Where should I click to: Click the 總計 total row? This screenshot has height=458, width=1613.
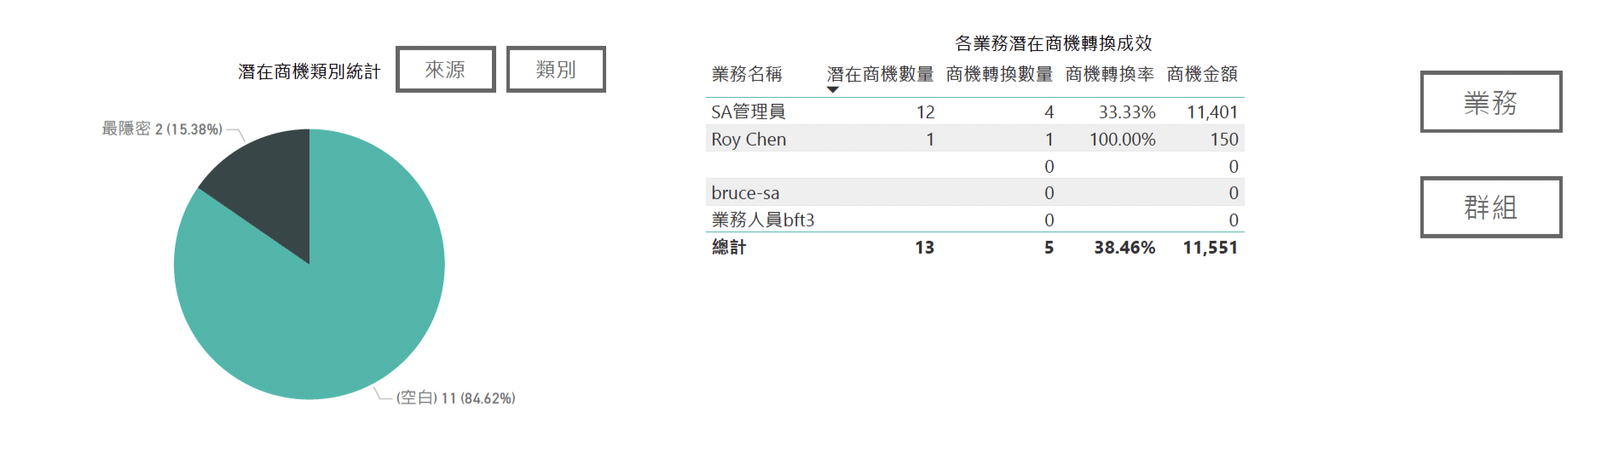coord(974,247)
